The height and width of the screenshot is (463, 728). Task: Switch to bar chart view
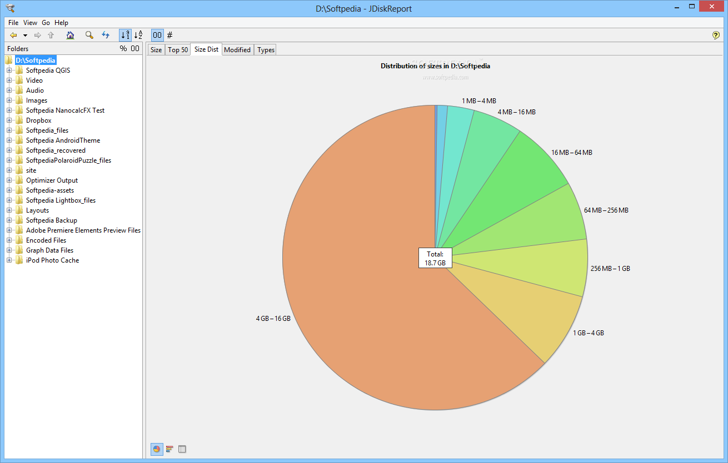[169, 449]
